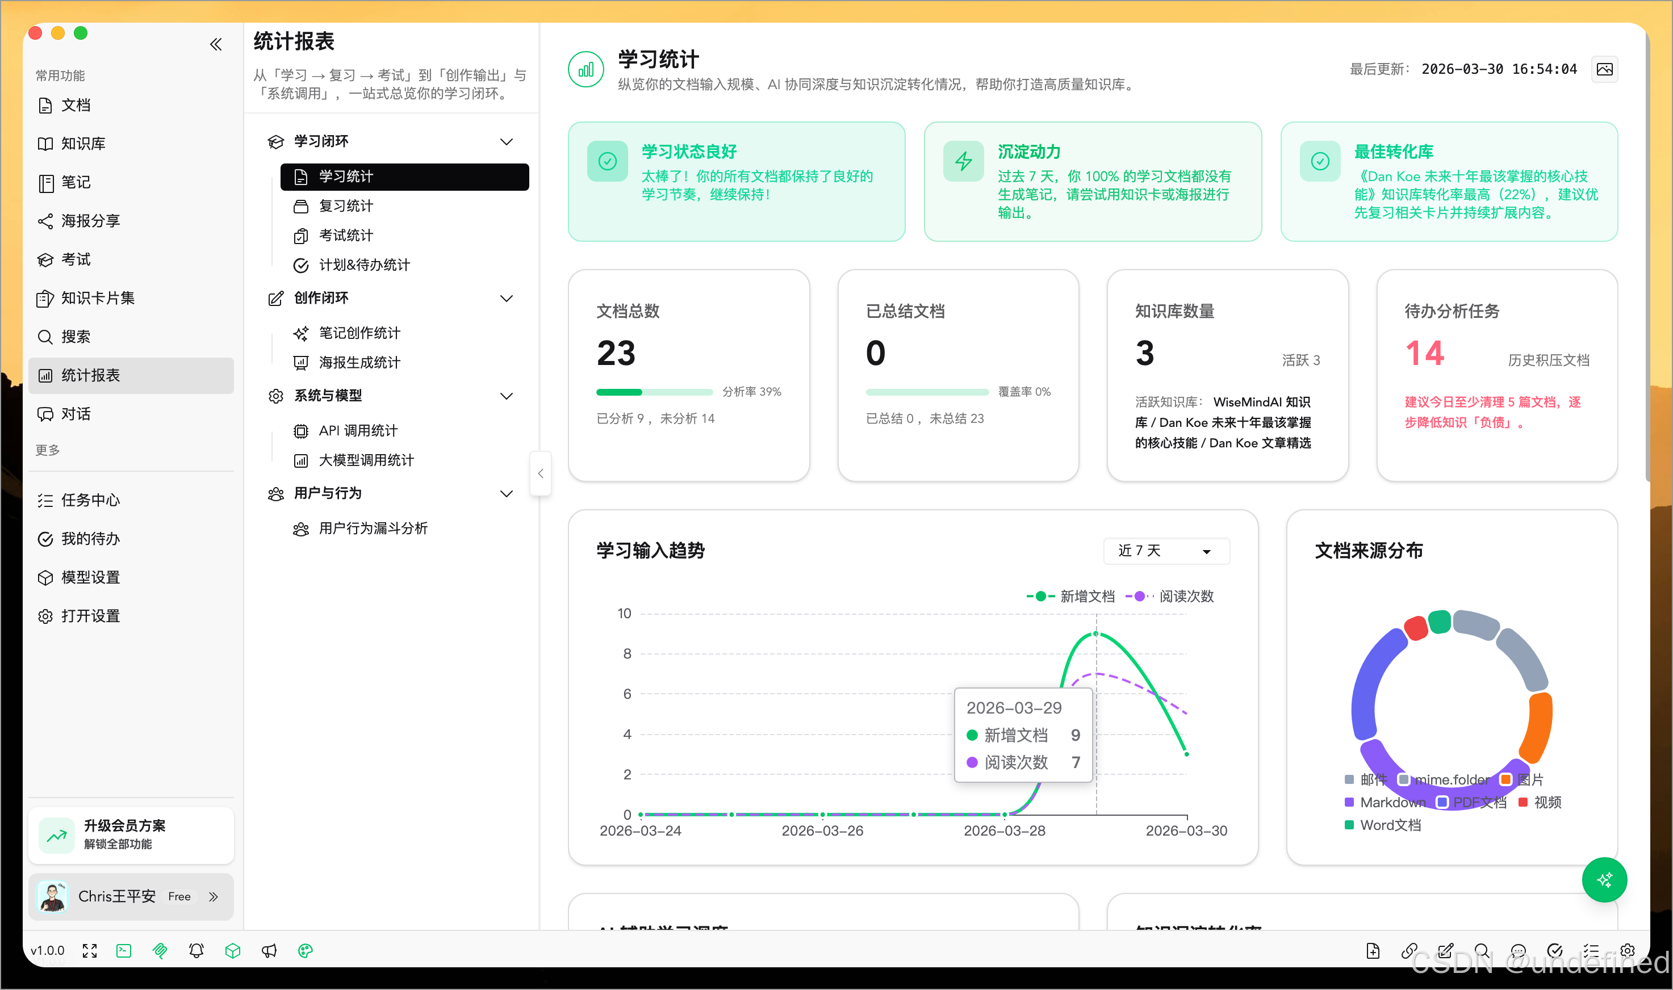Click the panel collapse handle beside report menu
Screen dimensions: 1673x990
click(x=541, y=473)
